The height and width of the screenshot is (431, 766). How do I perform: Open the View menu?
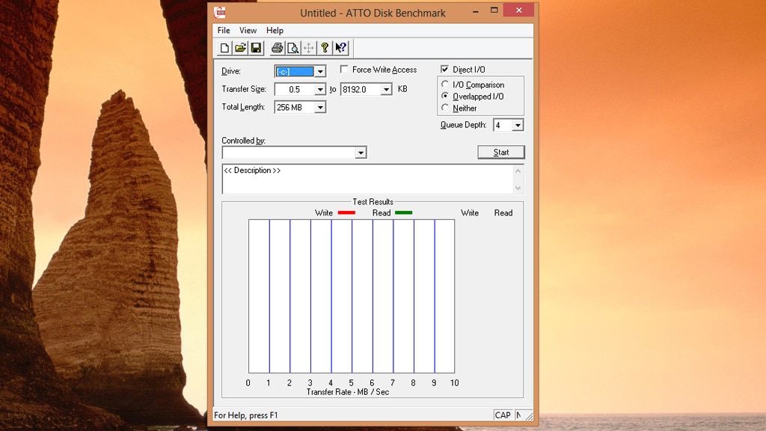pyautogui.click(x=248, y=30)
